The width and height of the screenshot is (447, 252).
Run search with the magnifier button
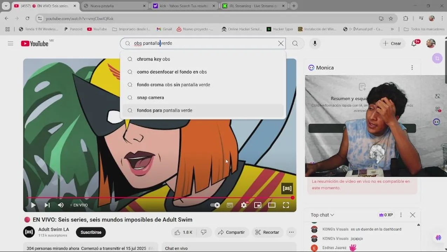coord(295,43)
